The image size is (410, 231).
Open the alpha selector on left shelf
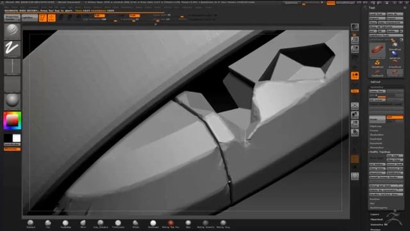click(x=12, y=67)
